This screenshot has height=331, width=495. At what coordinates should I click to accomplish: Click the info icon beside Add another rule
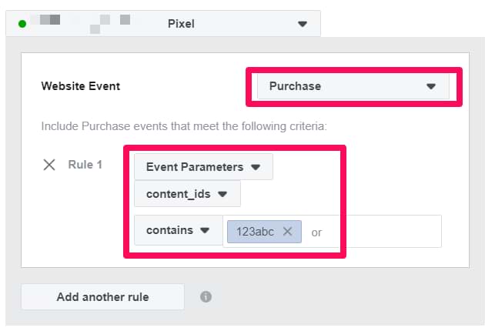(x=206, y=296)
